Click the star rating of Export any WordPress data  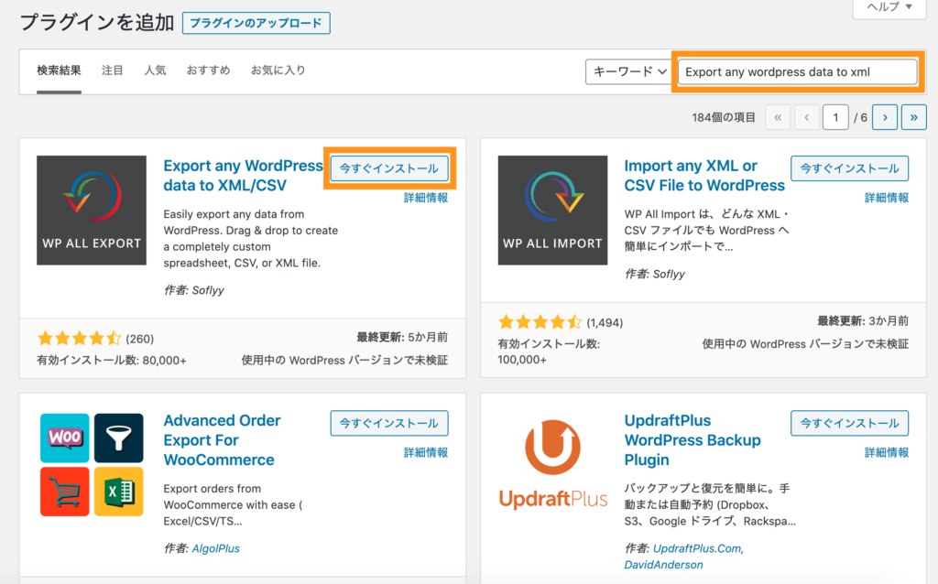[79, 337]
